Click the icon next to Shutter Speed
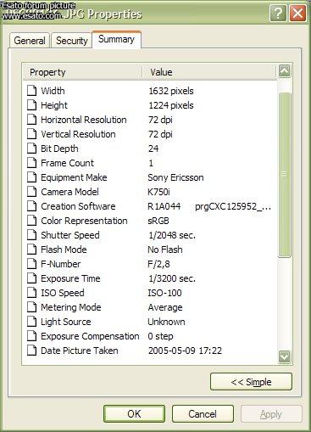 (x=31, y=235)
